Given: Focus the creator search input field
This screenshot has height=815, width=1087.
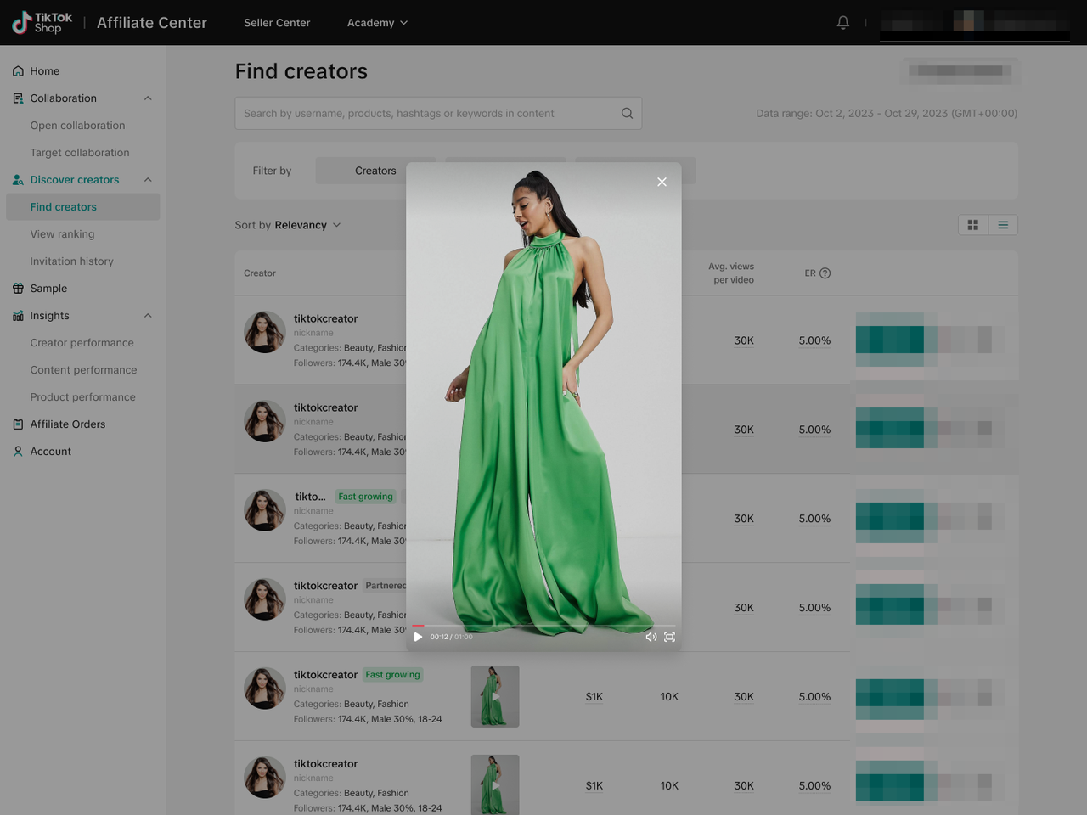Looking at the screenshot, I should point(429,113).
